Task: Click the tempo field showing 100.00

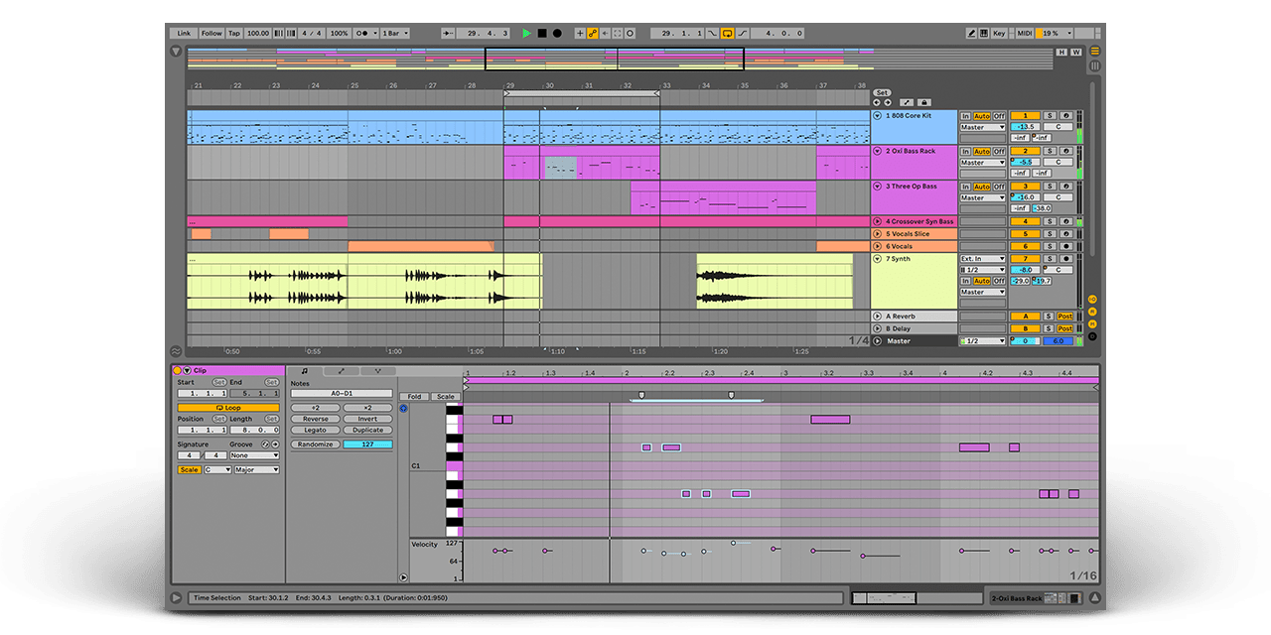Action: [257, 33]
